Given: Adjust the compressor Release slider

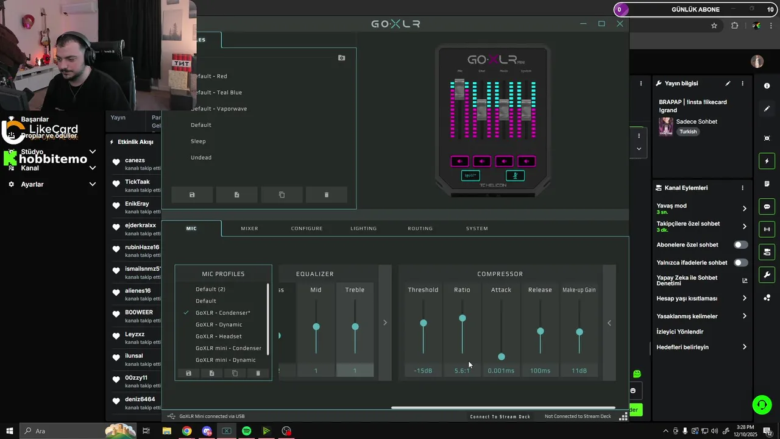Looking at the screenshot, I should click(540, 331).
